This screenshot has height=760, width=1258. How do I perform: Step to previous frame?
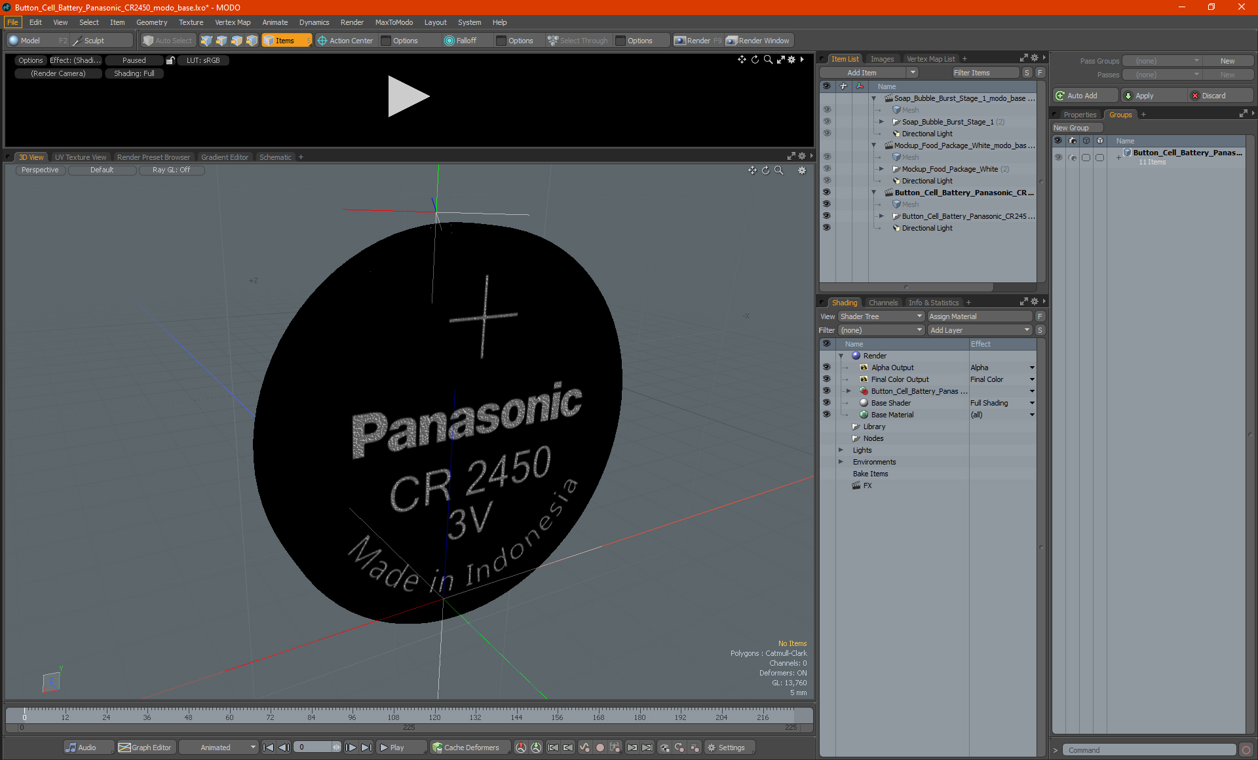tap(284, 748)
